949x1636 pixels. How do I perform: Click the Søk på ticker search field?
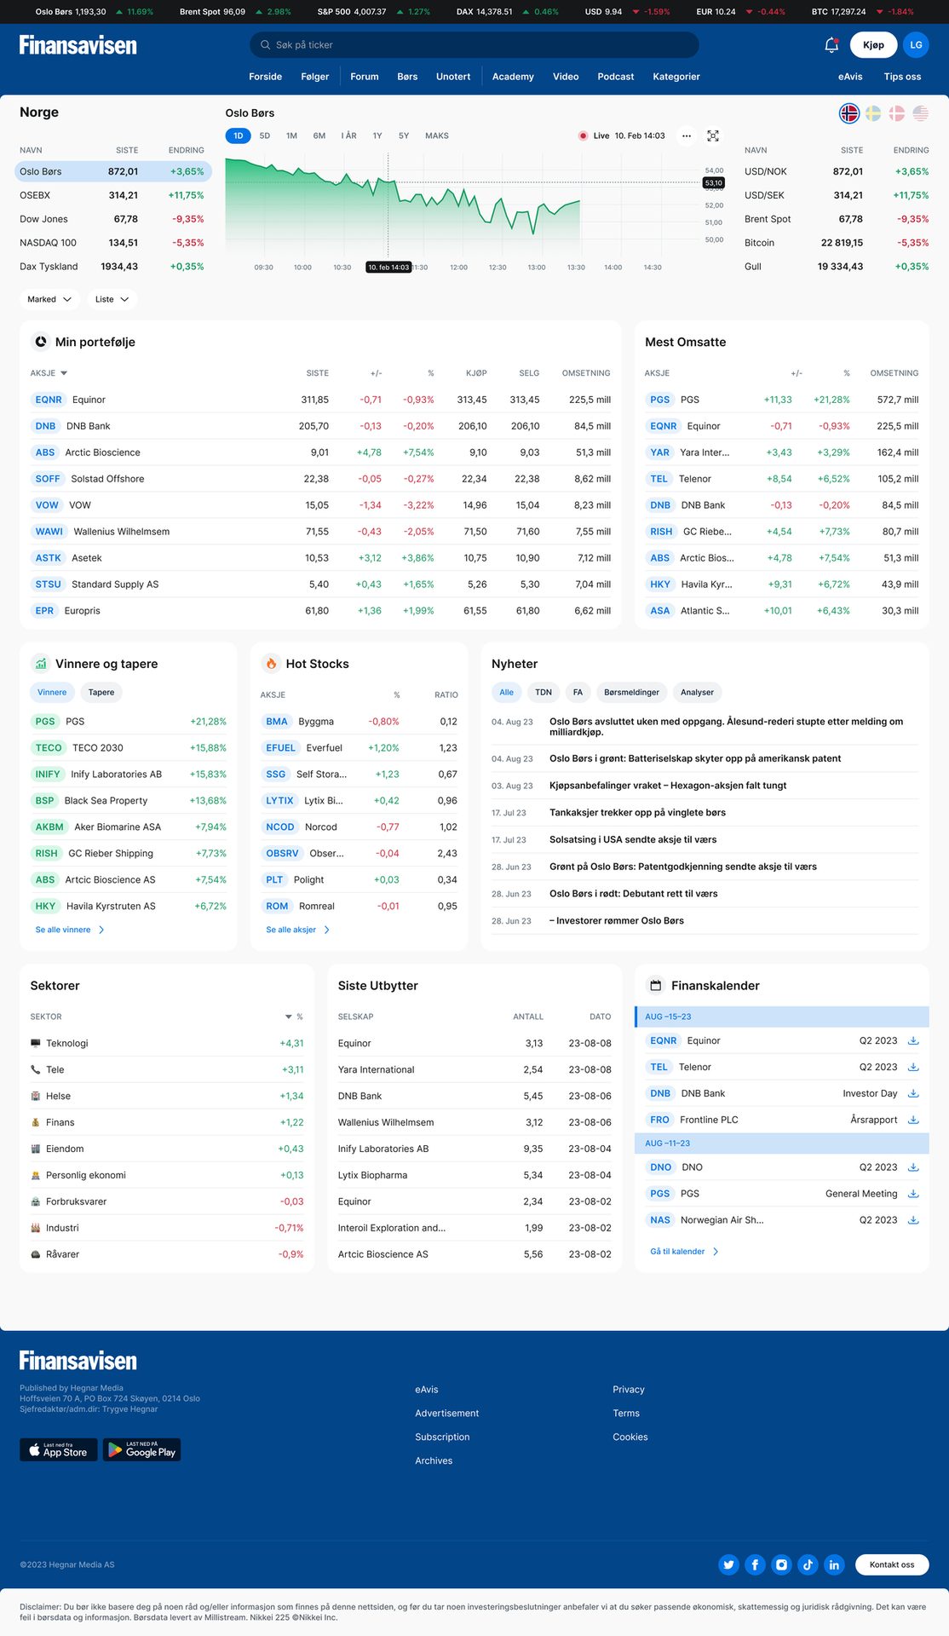tap(474, 45)
